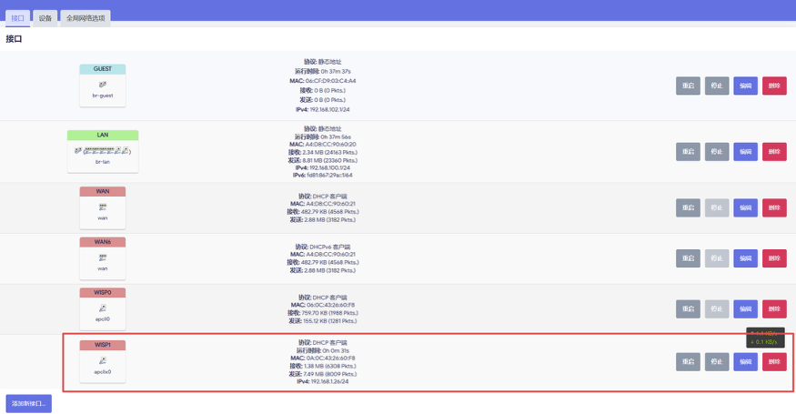This screenshot has height=414, width=796.
Task: Delete the WISP1 interface
Action: click(774, 361)
